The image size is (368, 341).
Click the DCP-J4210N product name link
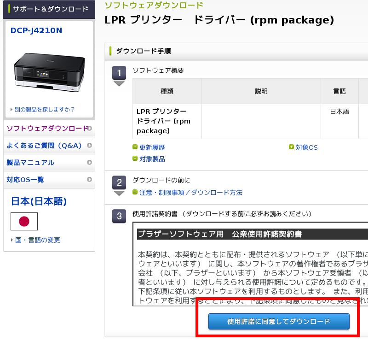tap(36, 31)
